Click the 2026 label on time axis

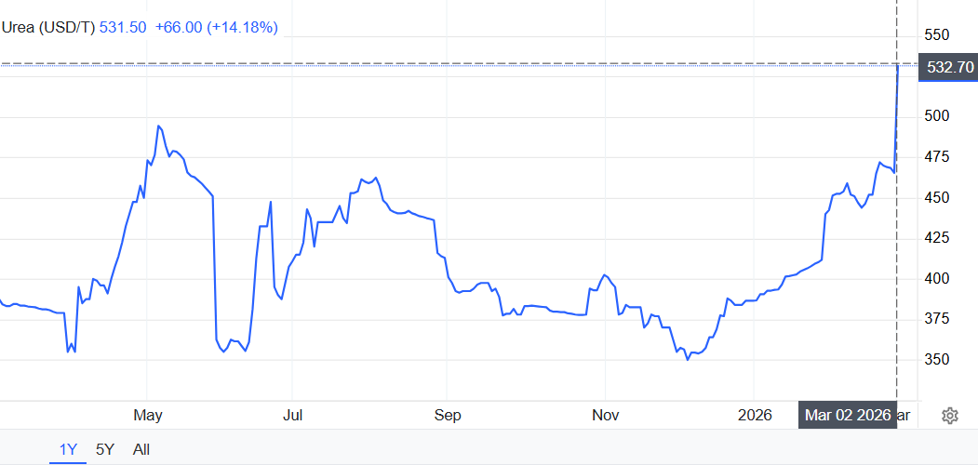point(755,415)
